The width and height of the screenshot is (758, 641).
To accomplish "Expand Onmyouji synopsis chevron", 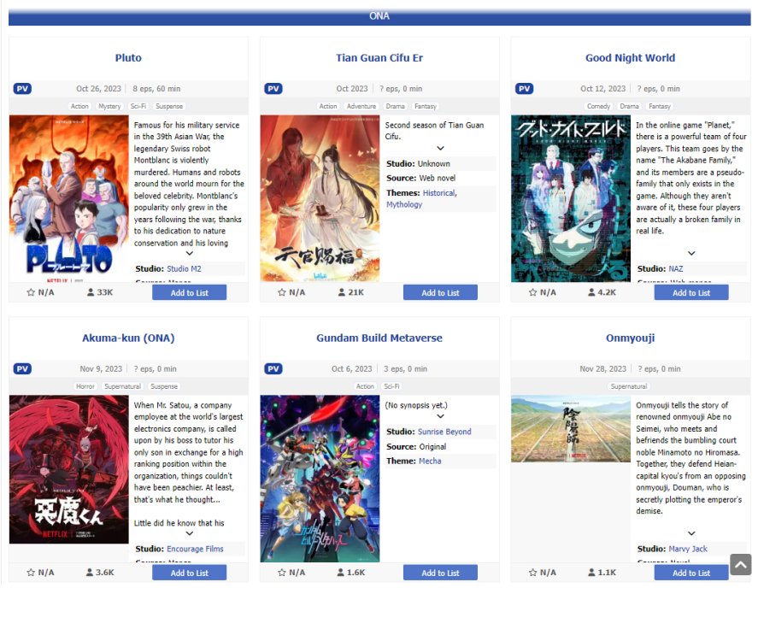I will [x=691, y=533].
